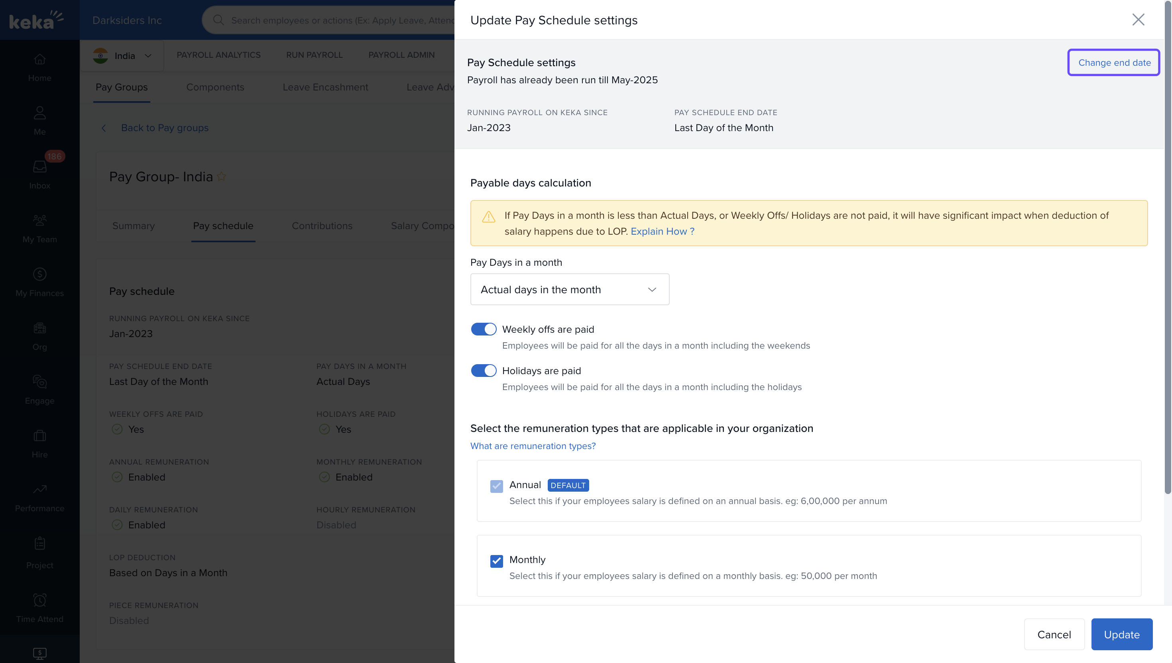Open Pay Days in a month dropdown
The image size is (1172, 663).
pos(569,290)
